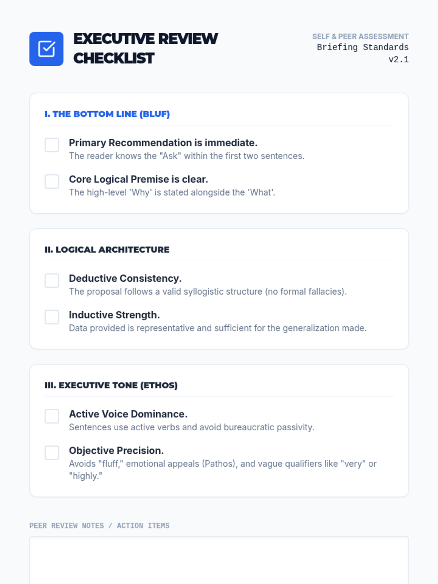
Task: Tick the Core Logical Premise checkbox
Action: (52, 181)
